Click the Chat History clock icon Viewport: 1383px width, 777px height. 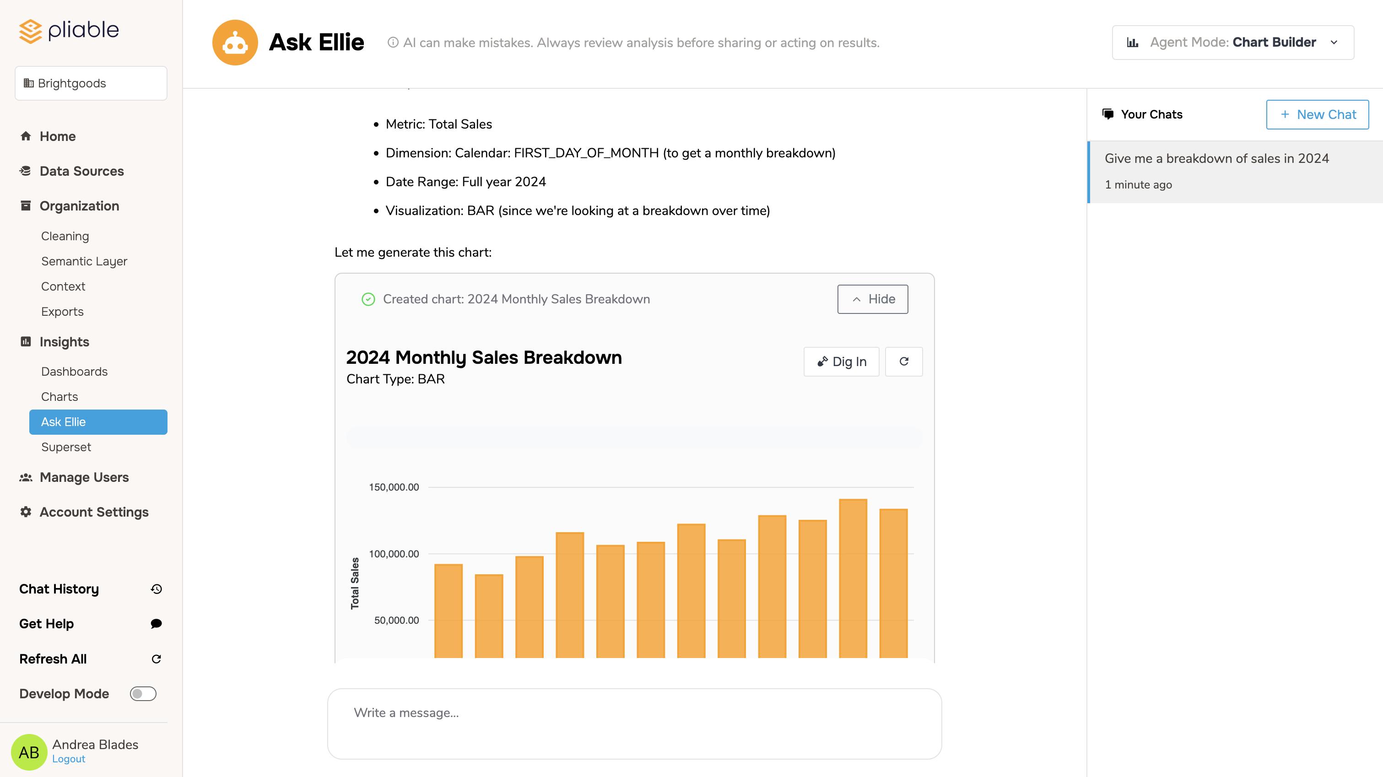156,588
